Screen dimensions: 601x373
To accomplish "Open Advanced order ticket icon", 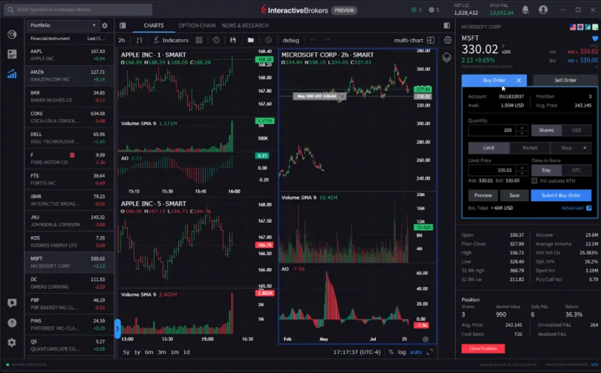I will tap(588, 208).
